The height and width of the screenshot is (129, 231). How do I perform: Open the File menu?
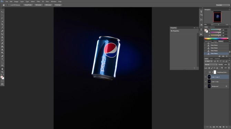7,1
